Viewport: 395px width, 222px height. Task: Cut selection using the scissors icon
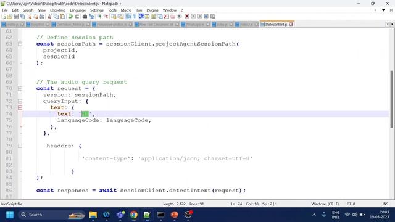tap(49, 17)
